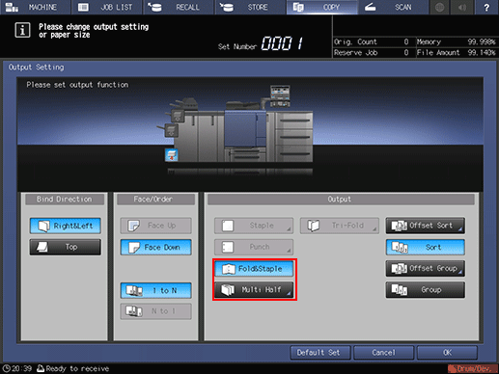The image size is (499, 374).
Task: Confirm with the OK button
Action: click(x=447, y=353)
